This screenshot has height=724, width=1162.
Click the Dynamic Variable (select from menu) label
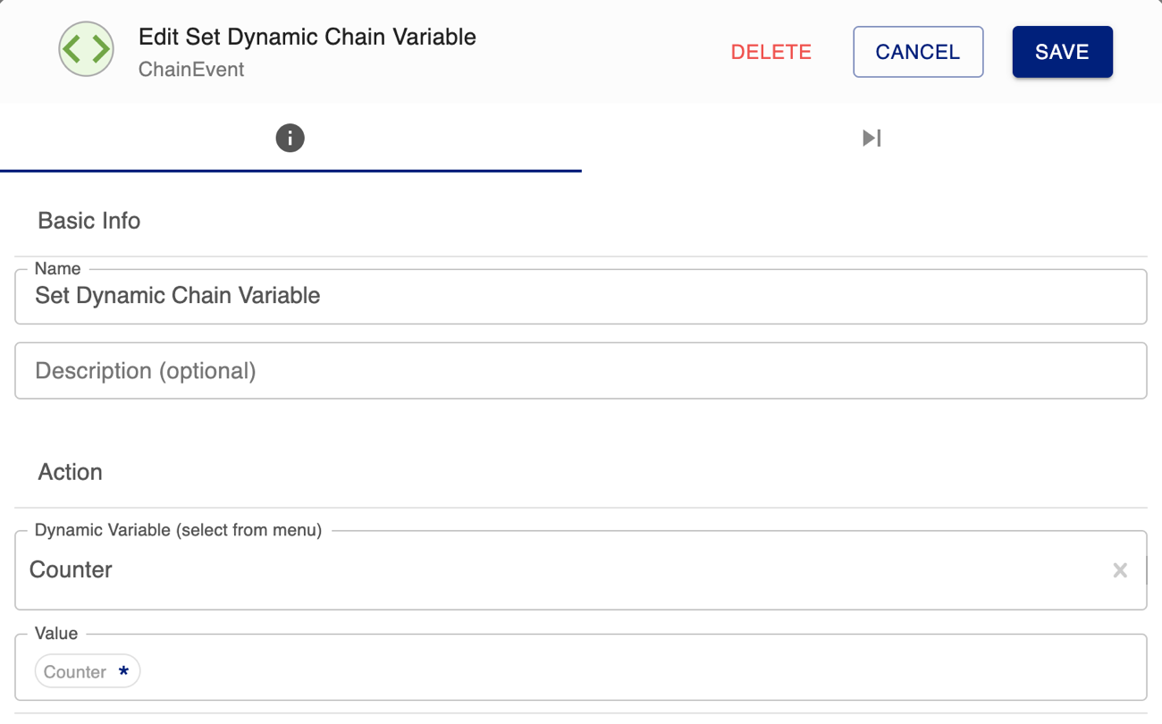coord(178,530)
